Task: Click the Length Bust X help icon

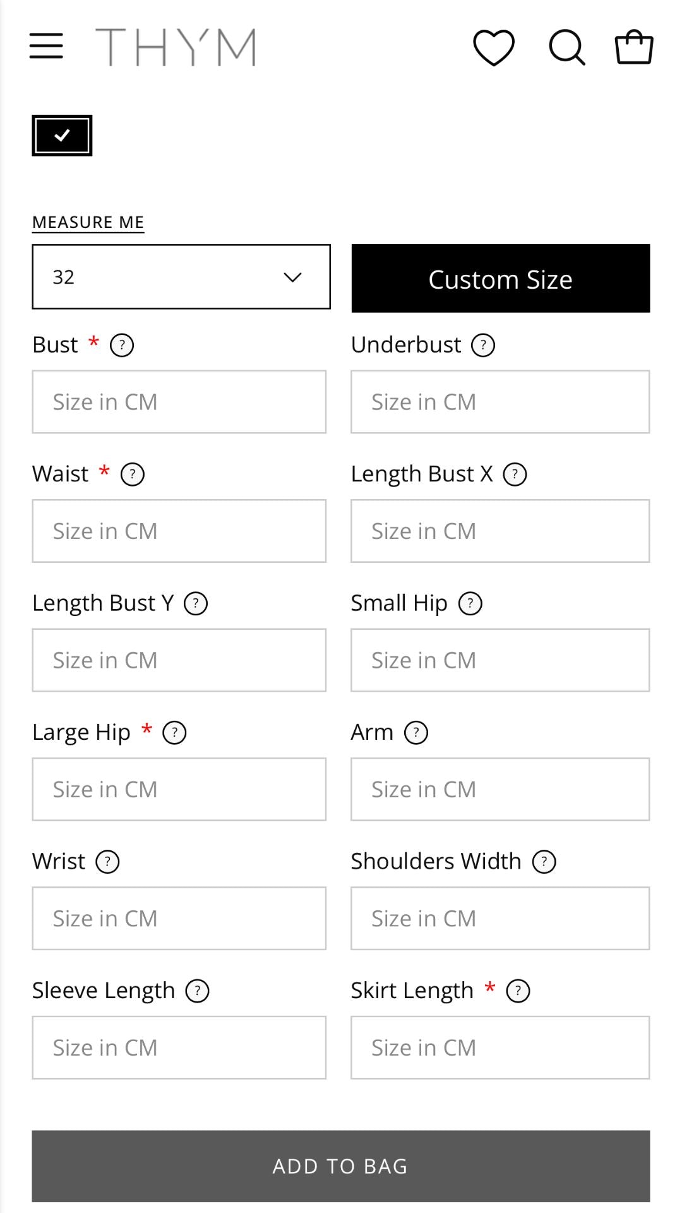Action: point(517,474)
